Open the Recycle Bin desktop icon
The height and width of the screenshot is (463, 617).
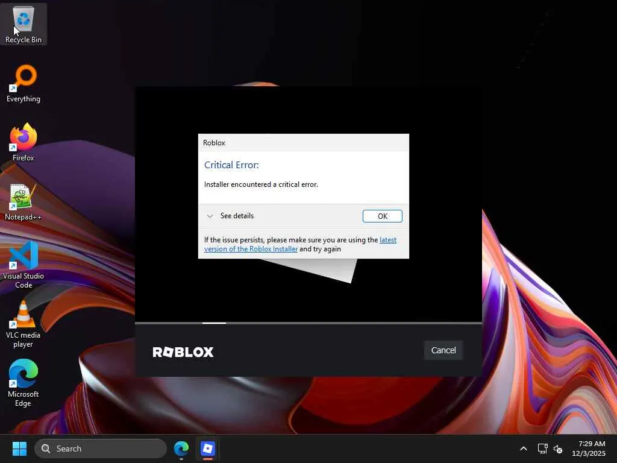23,24
